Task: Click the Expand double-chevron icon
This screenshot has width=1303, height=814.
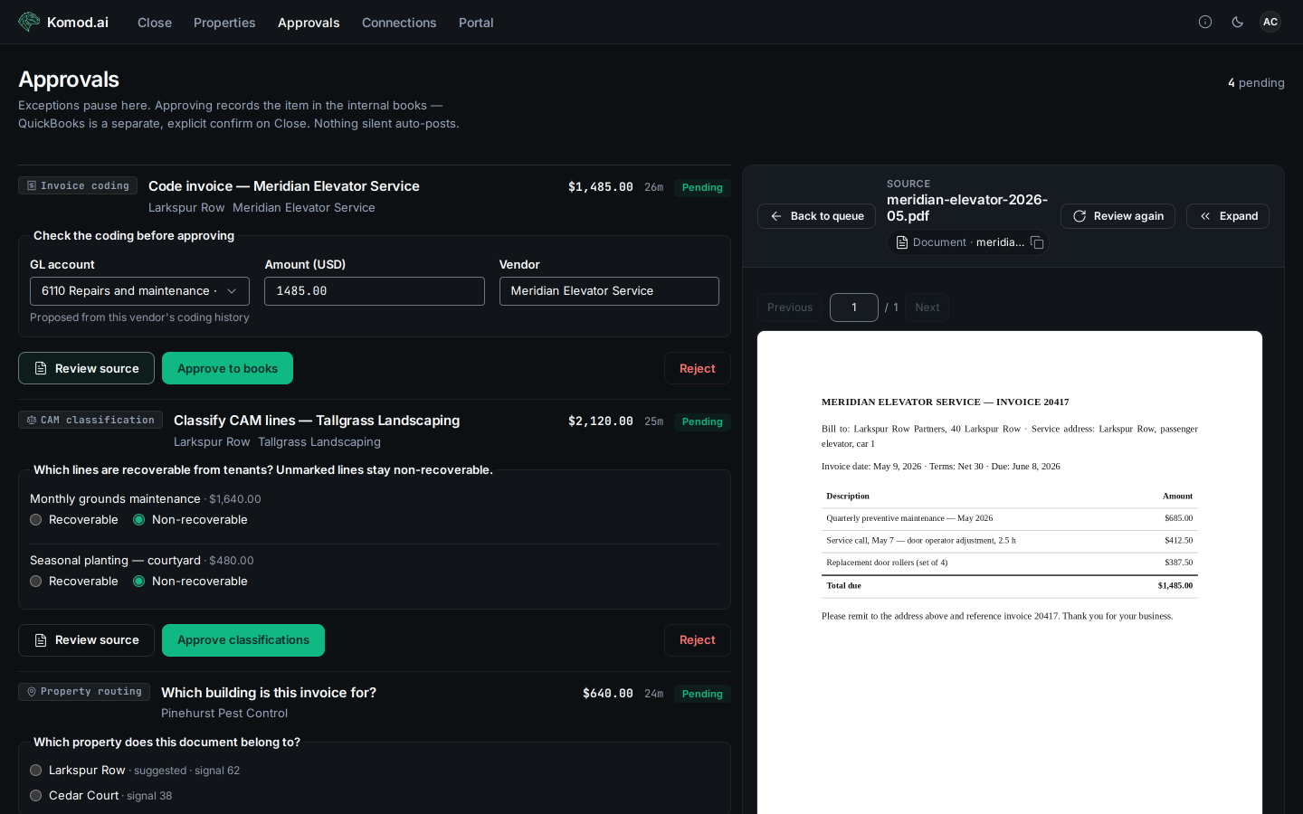Action: click(1205, 216)
